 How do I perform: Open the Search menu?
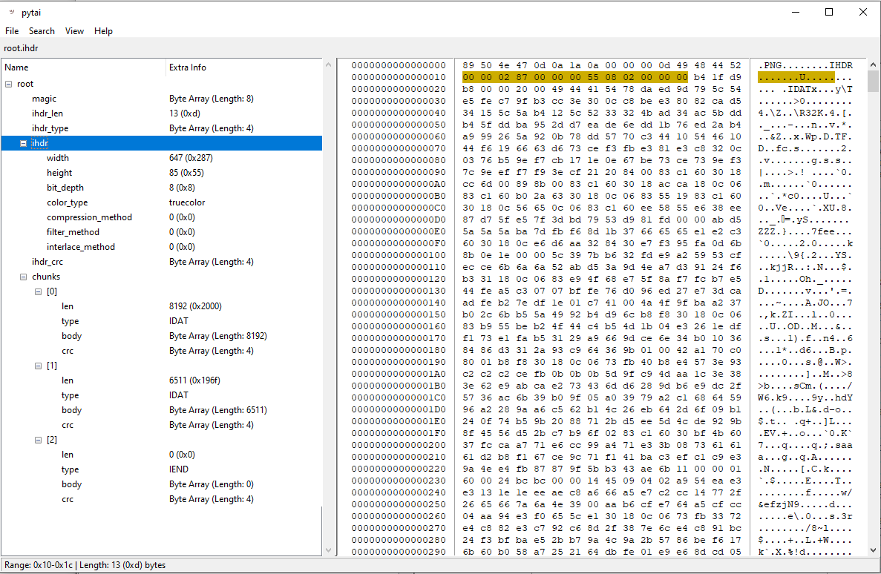(42, 31)
